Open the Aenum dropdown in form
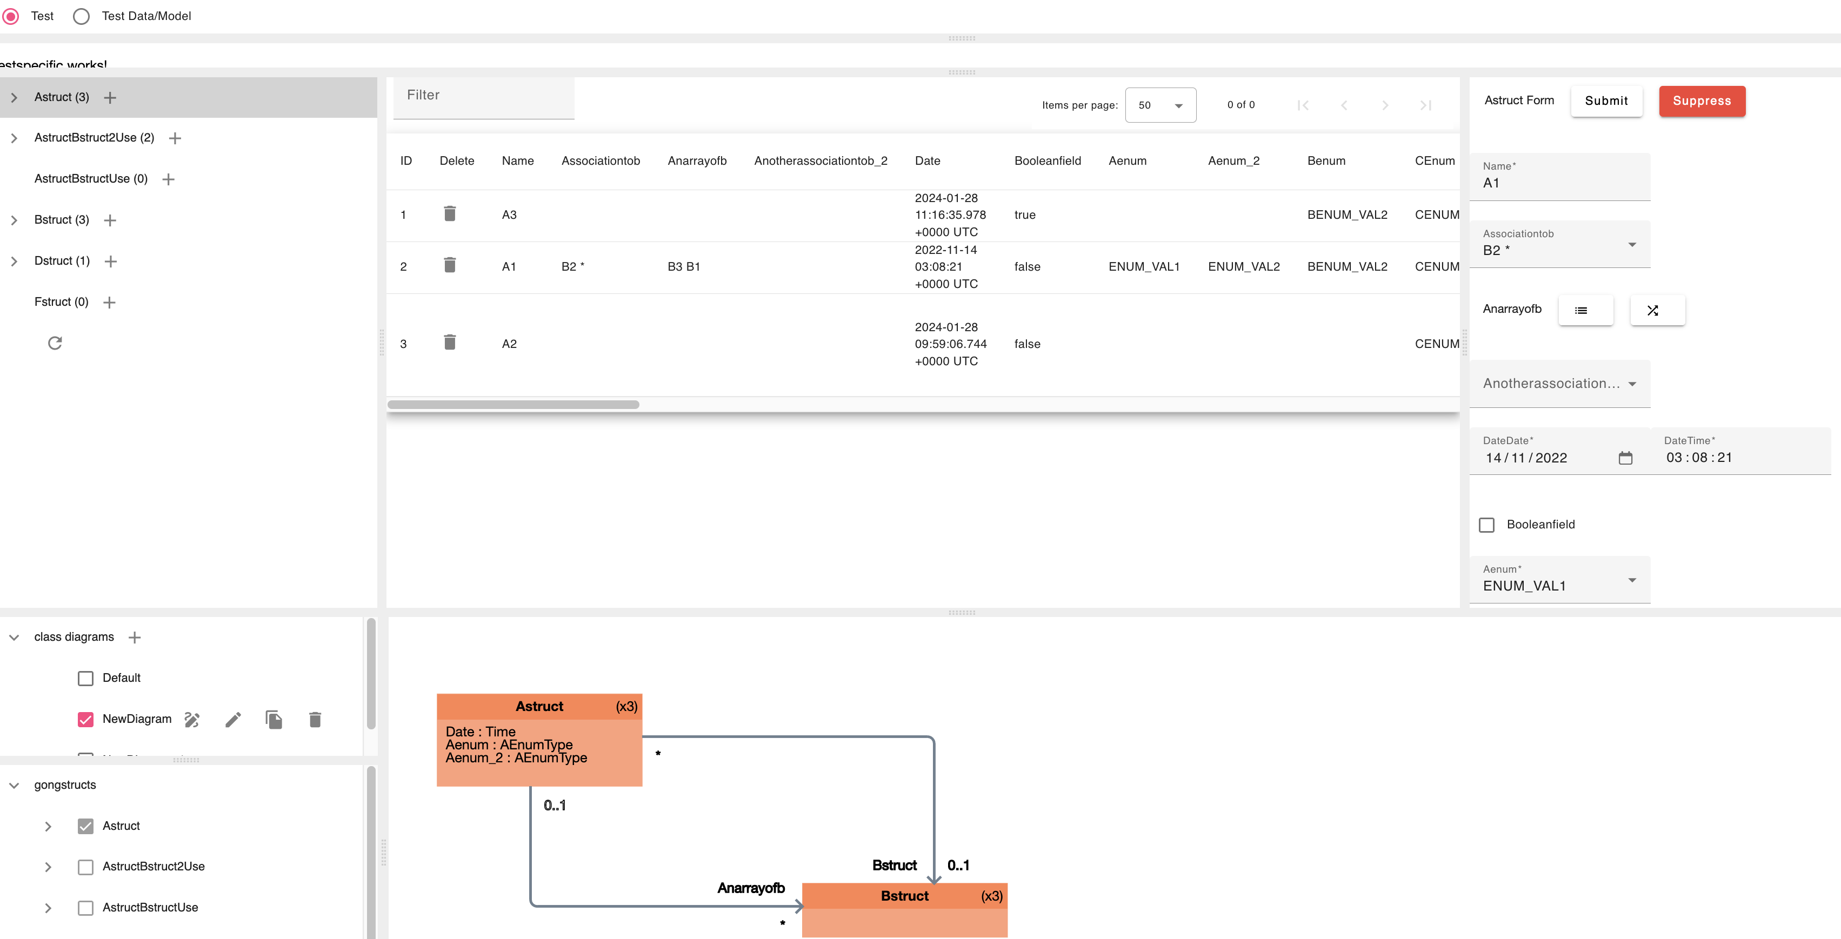 [x=1559, y=580]
